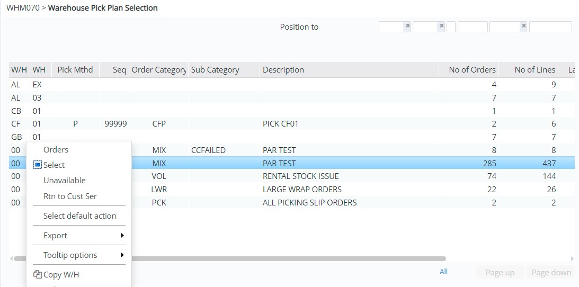Screen dimensions: 579x287
Task: Select the RENTAL STOCK ISSUE row
Action: click(300, 176)
